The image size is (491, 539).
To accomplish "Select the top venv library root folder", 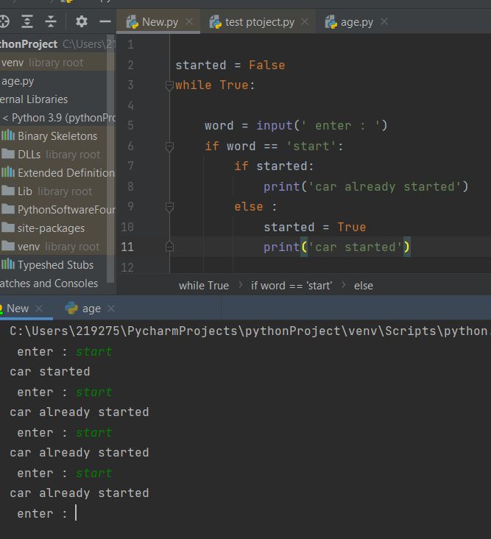I will (53, 63).
